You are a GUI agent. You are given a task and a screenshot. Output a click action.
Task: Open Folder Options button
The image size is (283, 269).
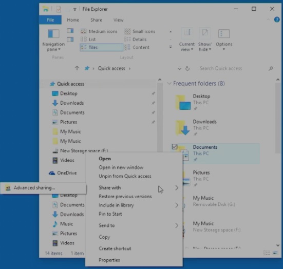click(224, 40)
